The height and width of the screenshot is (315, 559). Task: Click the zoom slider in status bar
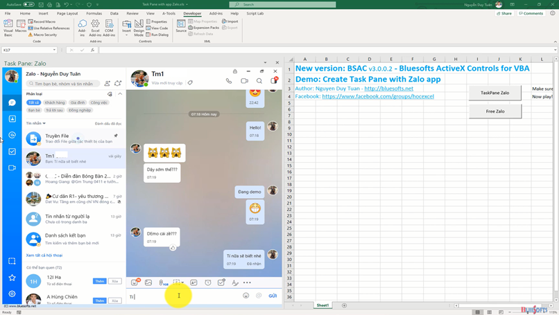pos(528,312)
